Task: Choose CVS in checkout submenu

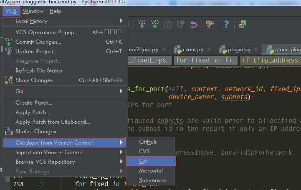Action: tap(150, 151)
